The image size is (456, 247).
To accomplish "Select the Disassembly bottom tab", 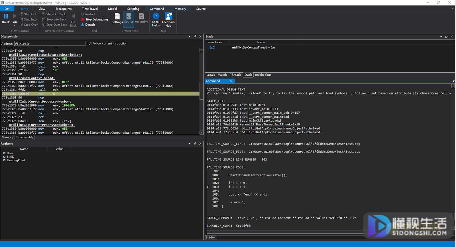I will pos(25,137).
